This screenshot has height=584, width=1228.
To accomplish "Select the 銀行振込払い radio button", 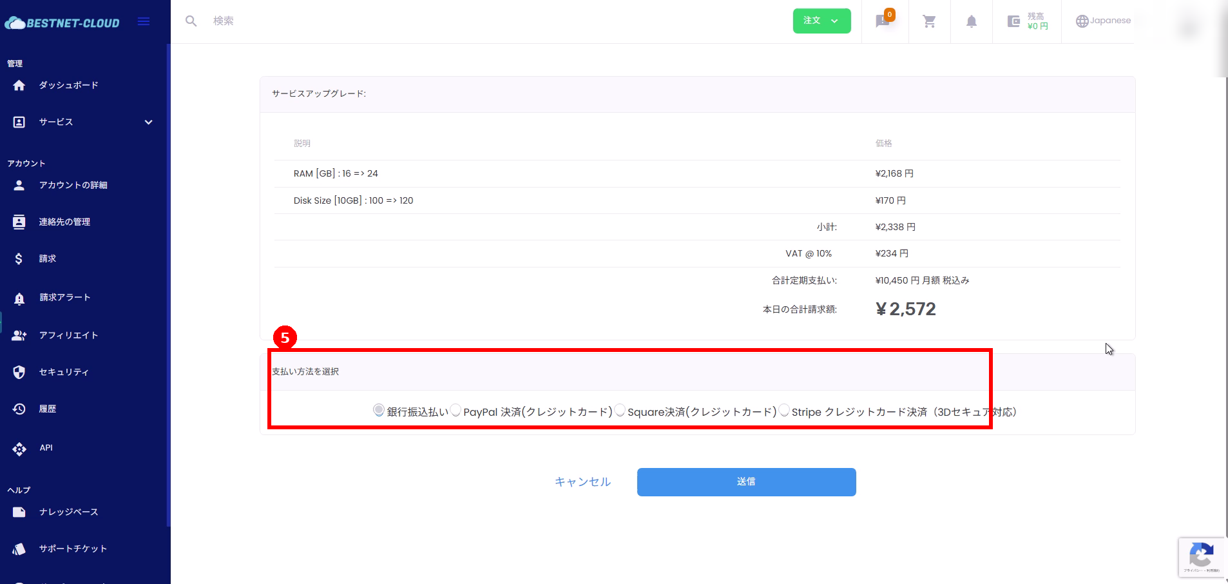I will pos(379,411).
